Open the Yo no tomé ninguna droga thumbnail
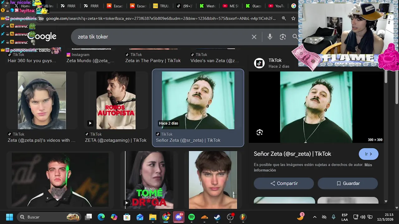399x224 pixels. (x=149, y=180)
